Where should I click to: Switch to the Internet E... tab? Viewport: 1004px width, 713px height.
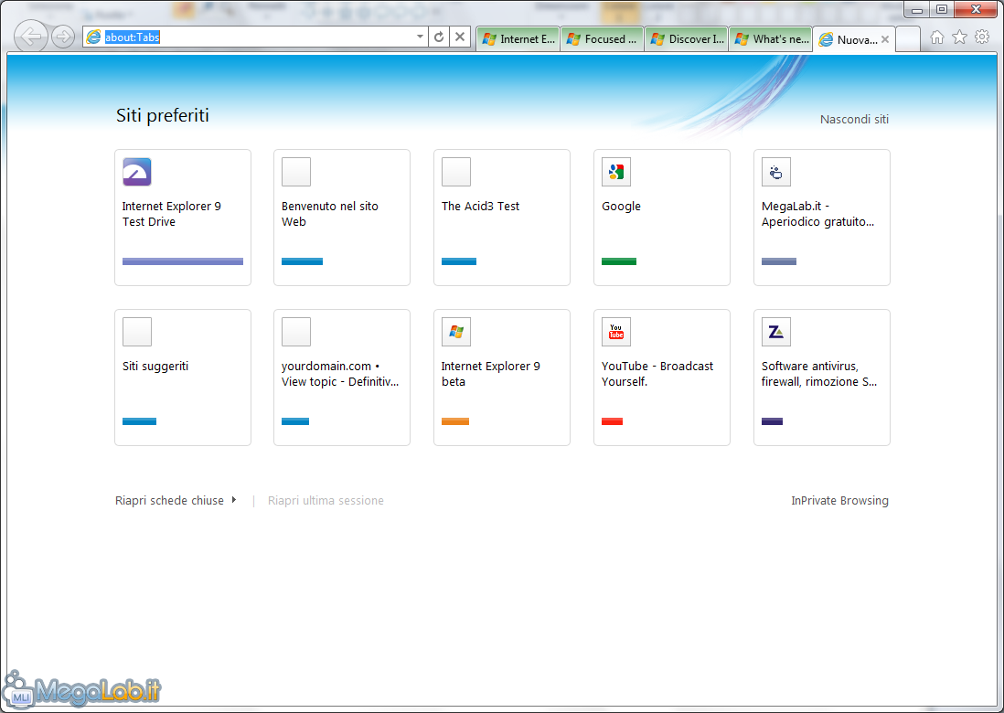pyautogui.click(x=518, y=39)
